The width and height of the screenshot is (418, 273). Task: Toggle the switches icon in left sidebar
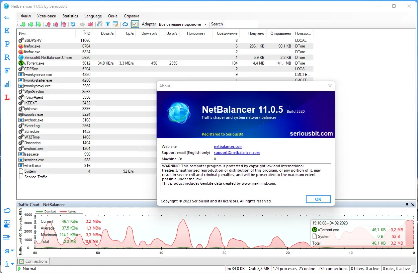pos(7,223)
